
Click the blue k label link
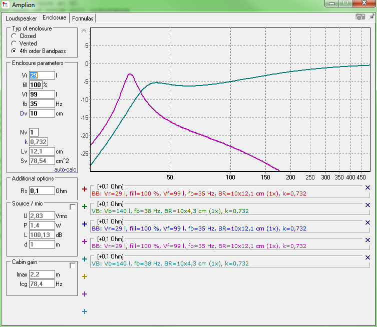[26, 142]
